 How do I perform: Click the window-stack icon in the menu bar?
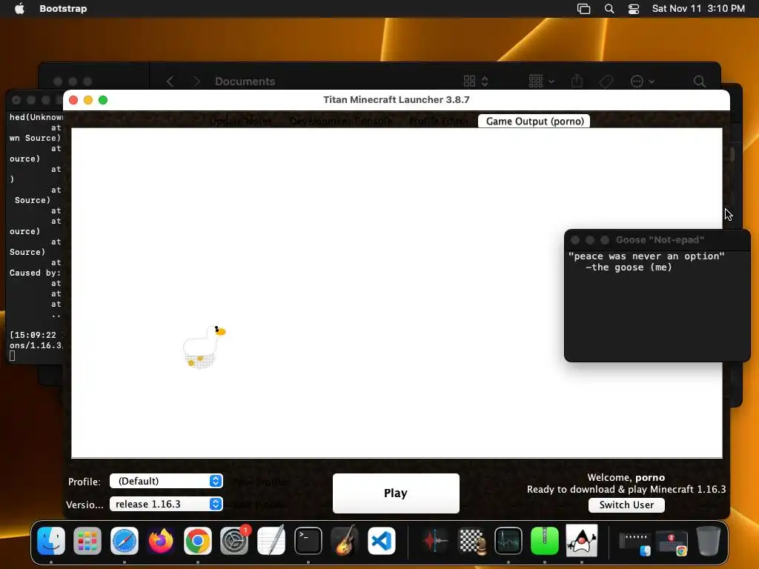[584, 9]
